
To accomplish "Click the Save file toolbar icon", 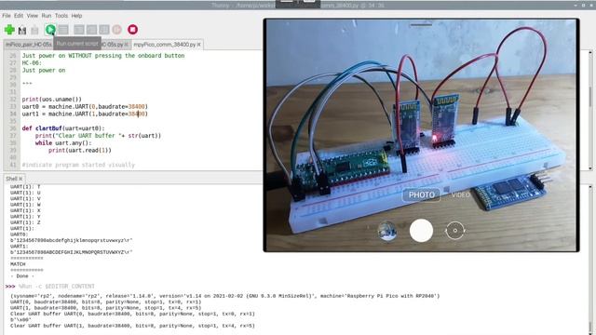I will (35, 30).
